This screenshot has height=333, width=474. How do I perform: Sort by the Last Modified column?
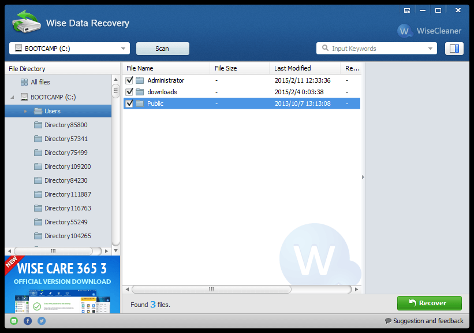(292, 68)
